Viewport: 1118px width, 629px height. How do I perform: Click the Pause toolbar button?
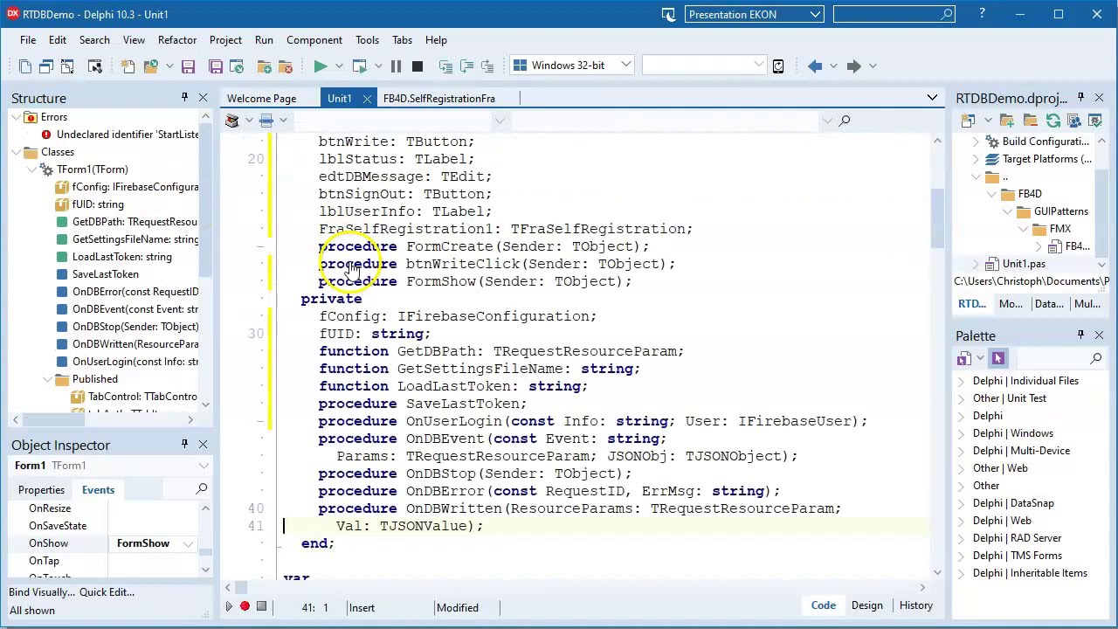[396, 66]
